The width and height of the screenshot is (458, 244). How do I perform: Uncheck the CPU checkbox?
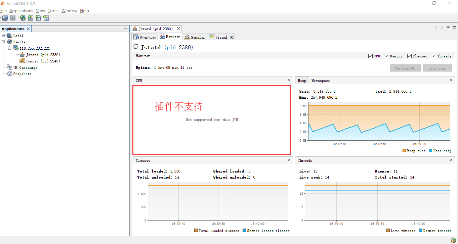pyautogui.click(x=370, y=56)
